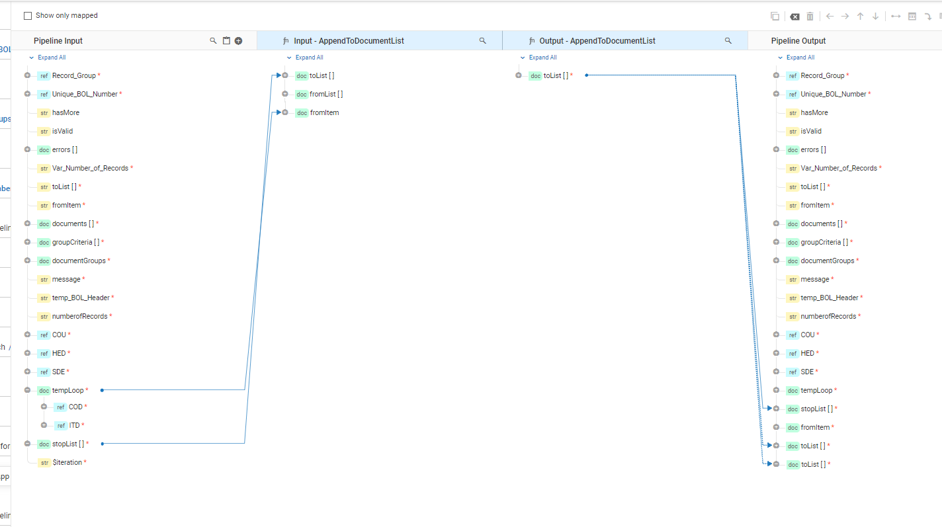Expand the documents node in Pipeline Input
The height and width of the screenshot is (527, 942).
(x=26, y=223)
